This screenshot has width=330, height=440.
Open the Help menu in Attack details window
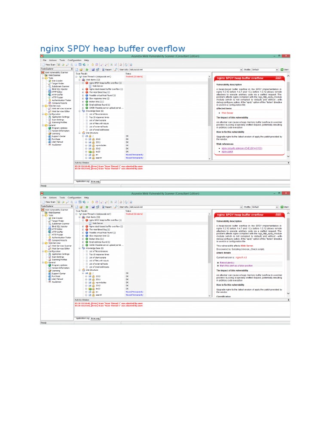[86, 198]
